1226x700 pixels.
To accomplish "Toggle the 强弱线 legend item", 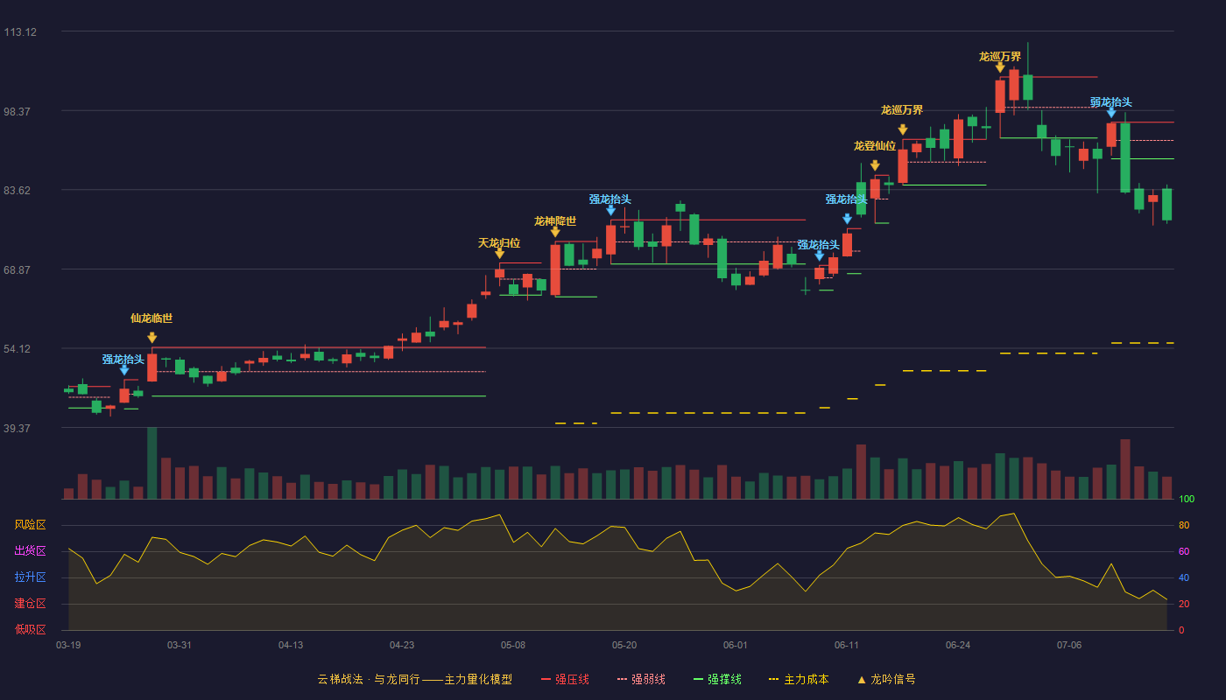I will (x=641, y=679).
